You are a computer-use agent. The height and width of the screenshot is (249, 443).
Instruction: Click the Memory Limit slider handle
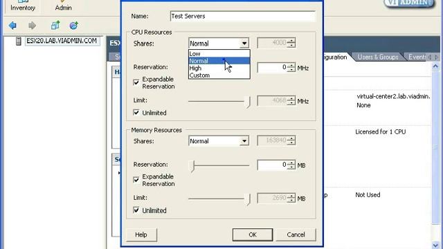(248, 199)
